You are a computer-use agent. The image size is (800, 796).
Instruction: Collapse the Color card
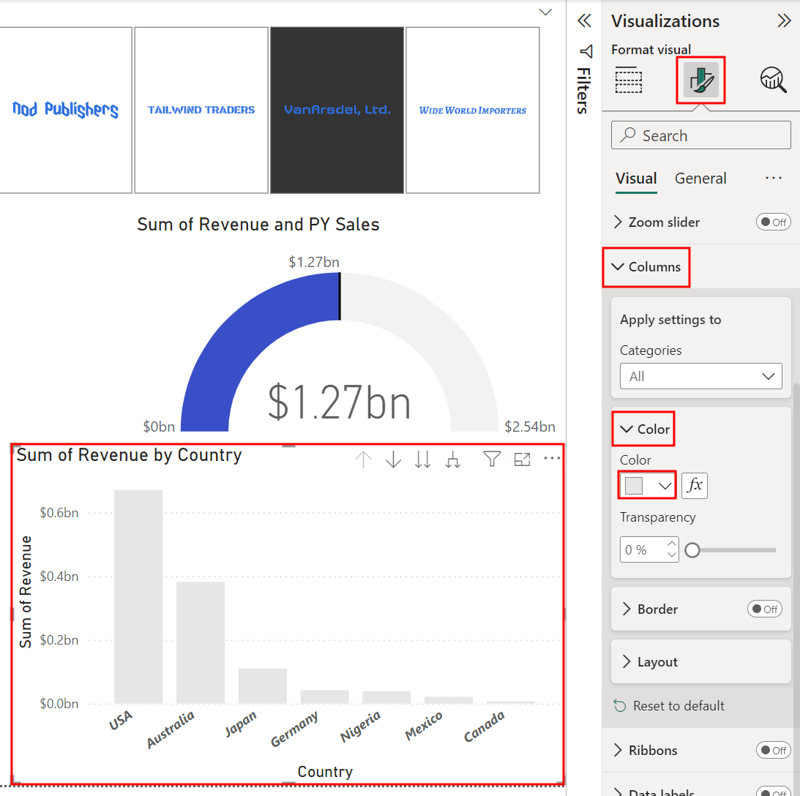point(626,429)
